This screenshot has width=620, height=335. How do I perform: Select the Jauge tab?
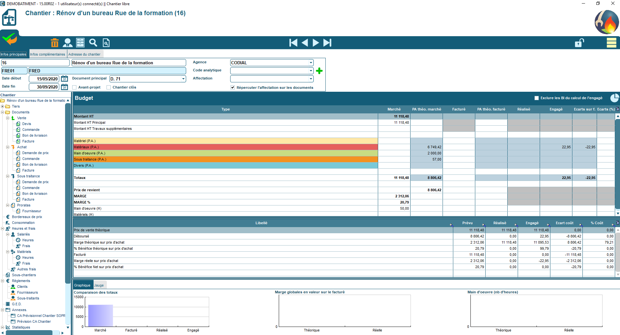coord(99,285)
